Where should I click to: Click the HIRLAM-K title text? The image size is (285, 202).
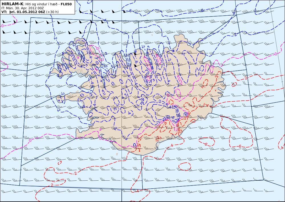coord(12,4)
